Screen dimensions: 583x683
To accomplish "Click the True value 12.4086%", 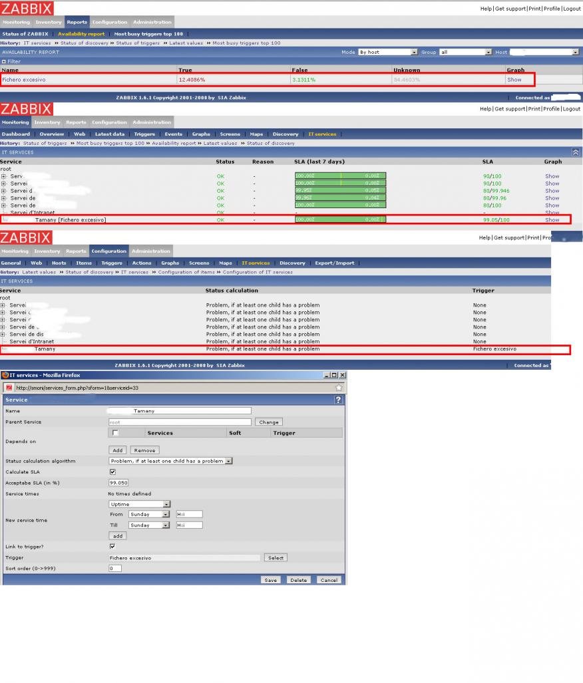I will pos(192,80).
